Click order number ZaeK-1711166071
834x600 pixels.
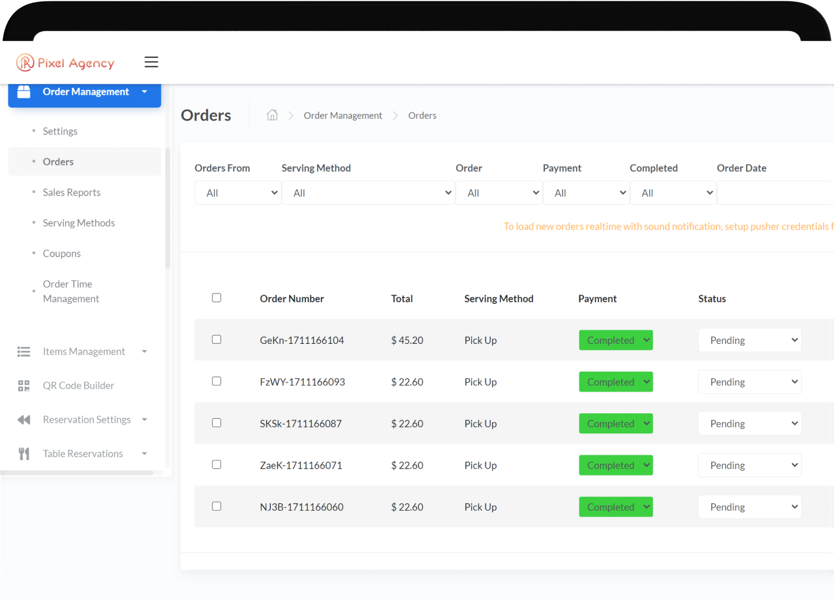(x=301, y=465)
